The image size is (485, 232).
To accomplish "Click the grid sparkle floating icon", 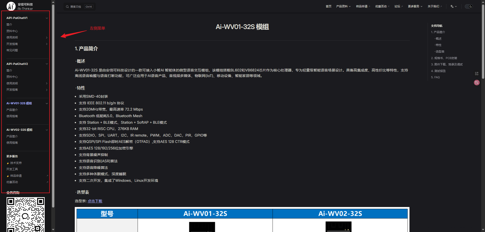I will click(476, 73).
